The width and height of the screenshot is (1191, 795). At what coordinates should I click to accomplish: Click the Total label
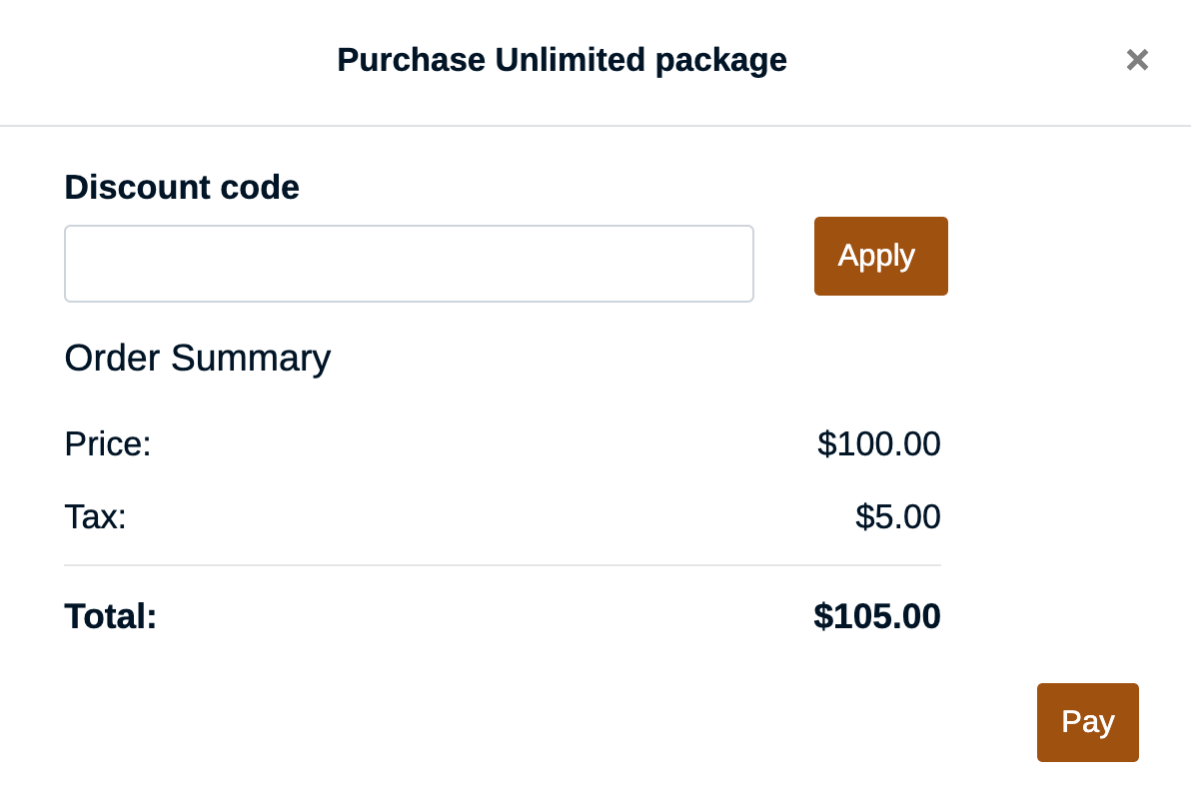pyautogui.click(x=110, y=616)
